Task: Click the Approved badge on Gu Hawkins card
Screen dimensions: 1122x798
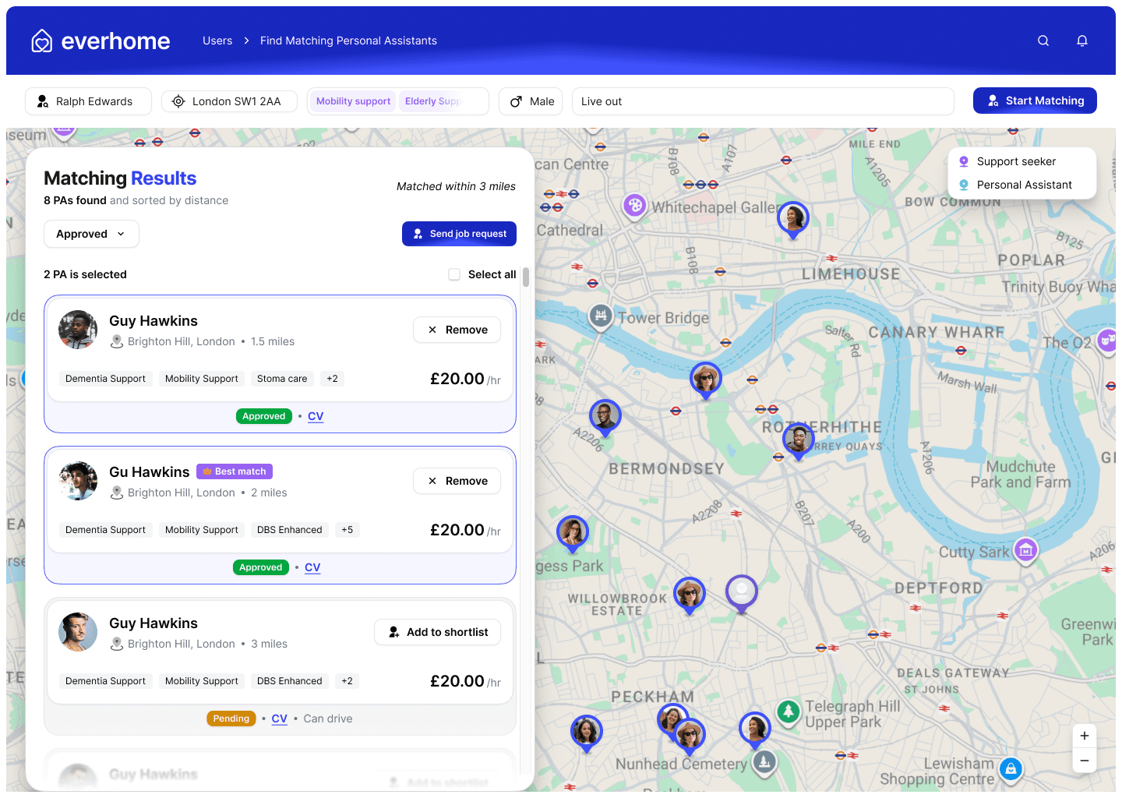Action: click(x=261, y=567)
